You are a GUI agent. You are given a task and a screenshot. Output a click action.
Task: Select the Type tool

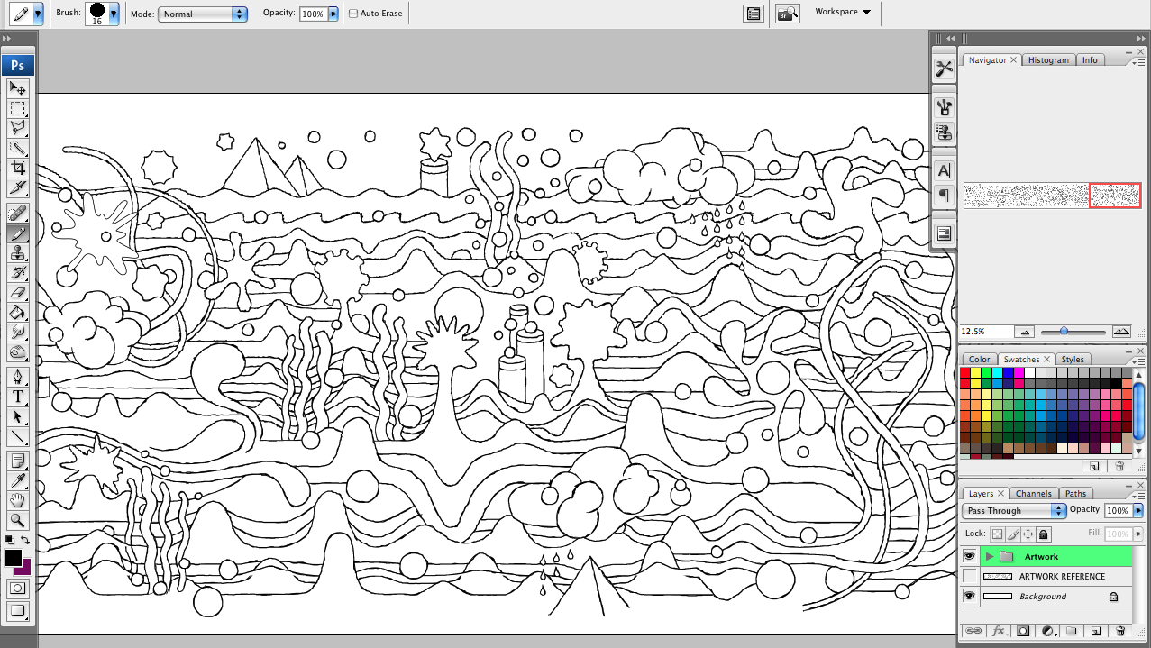pos(17,397)
